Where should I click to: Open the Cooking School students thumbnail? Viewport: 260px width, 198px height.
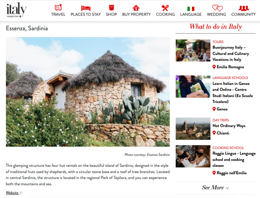[193, 156]
